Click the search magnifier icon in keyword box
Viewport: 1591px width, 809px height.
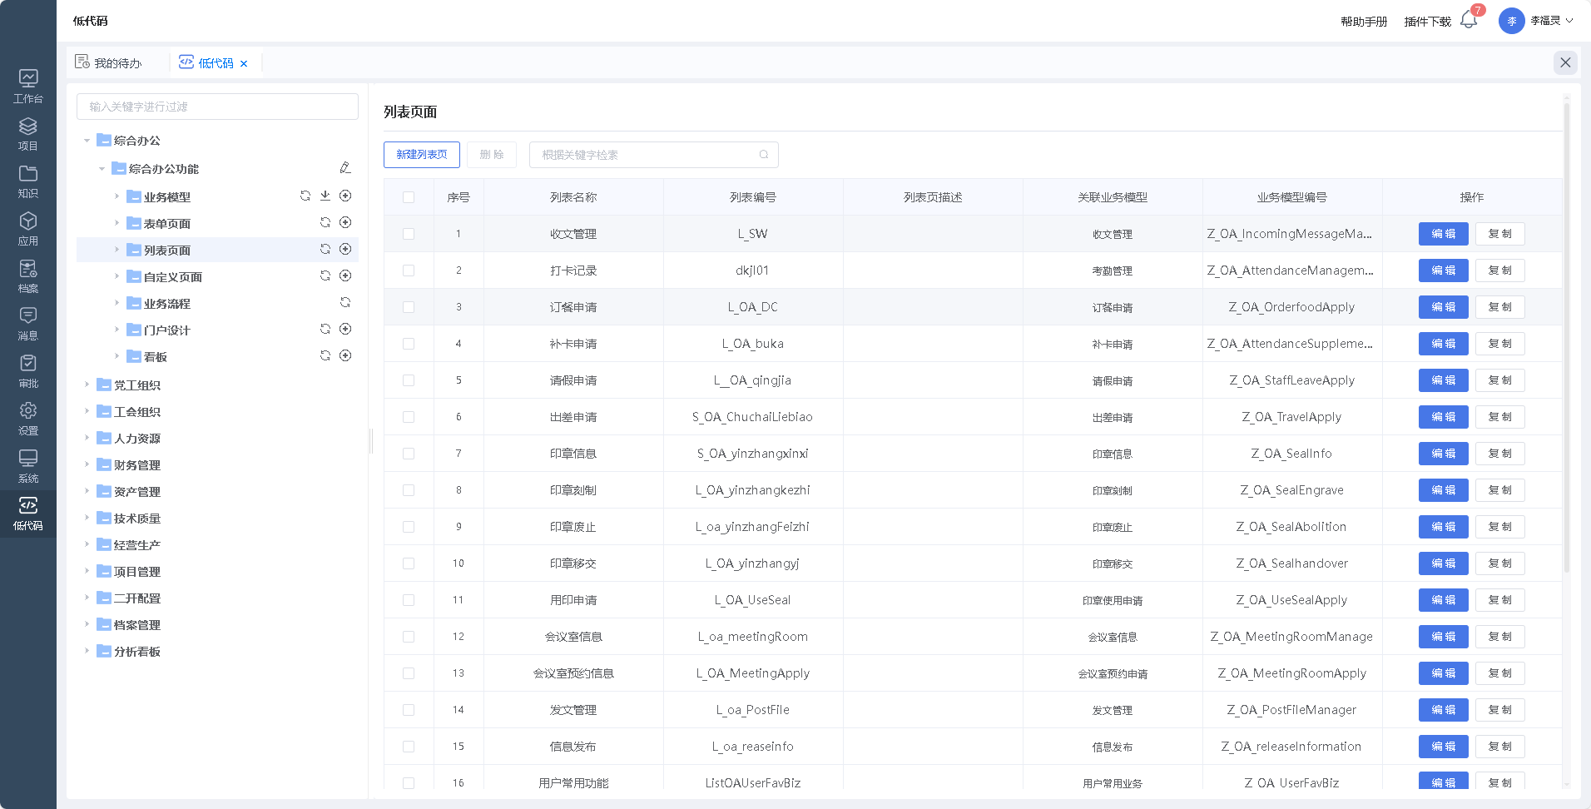764,155
